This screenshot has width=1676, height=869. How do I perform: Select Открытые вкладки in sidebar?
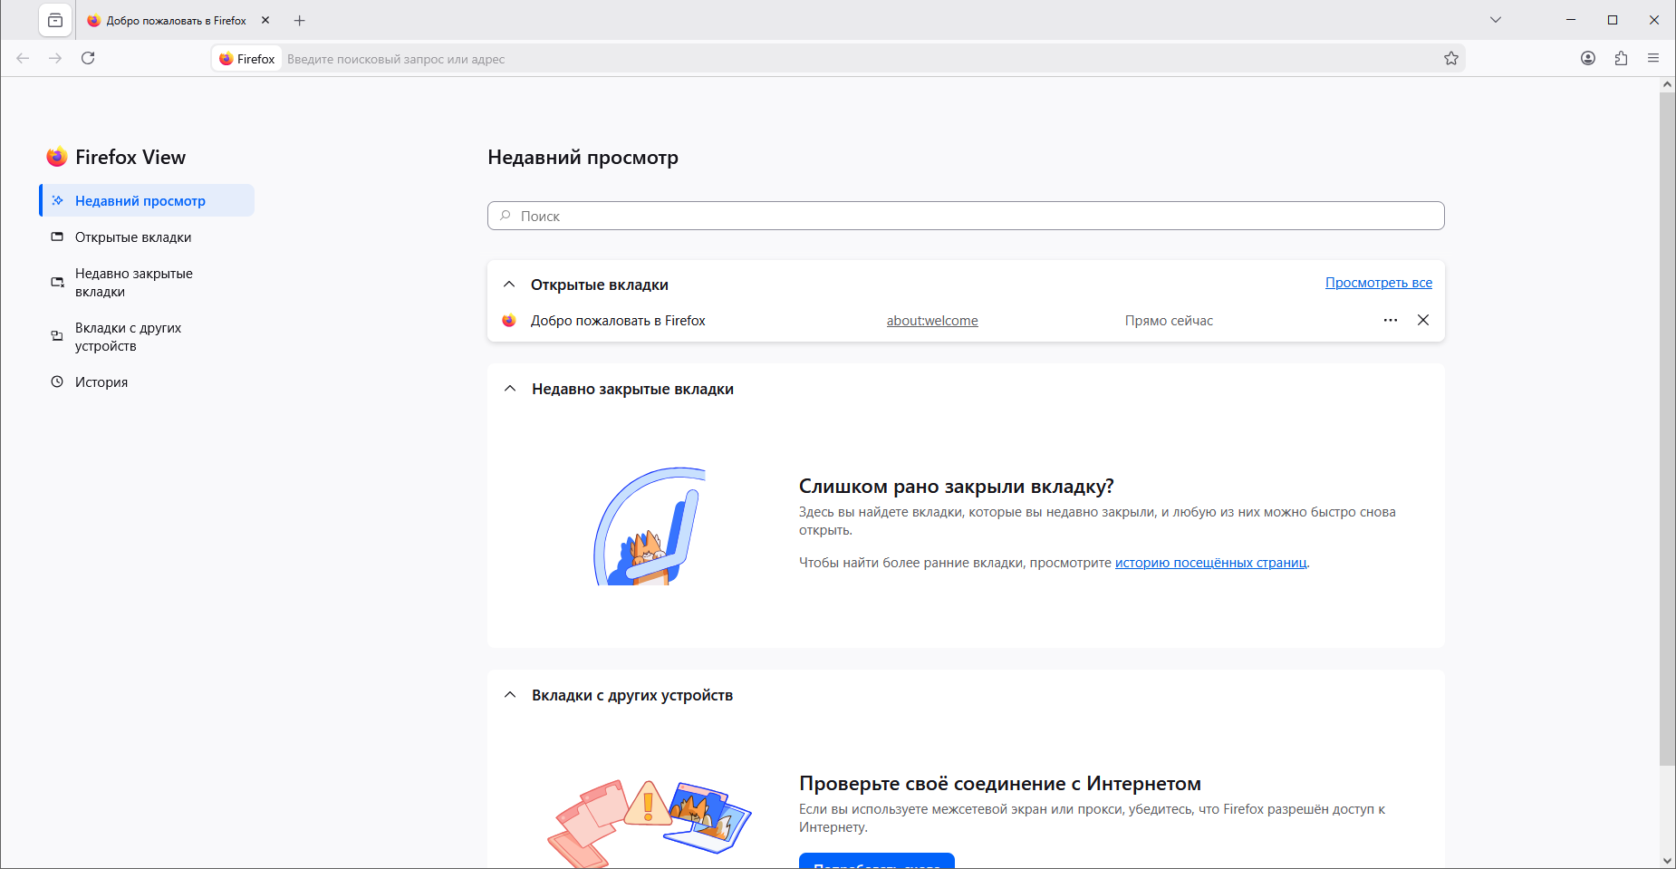133,237
